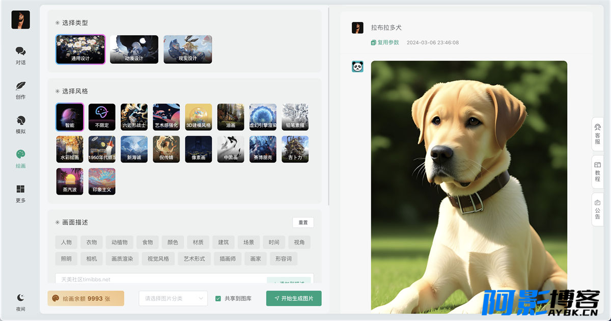Open the 材质 description tag
This screenshot has height=321, width=611.
[x=198, y=243]
